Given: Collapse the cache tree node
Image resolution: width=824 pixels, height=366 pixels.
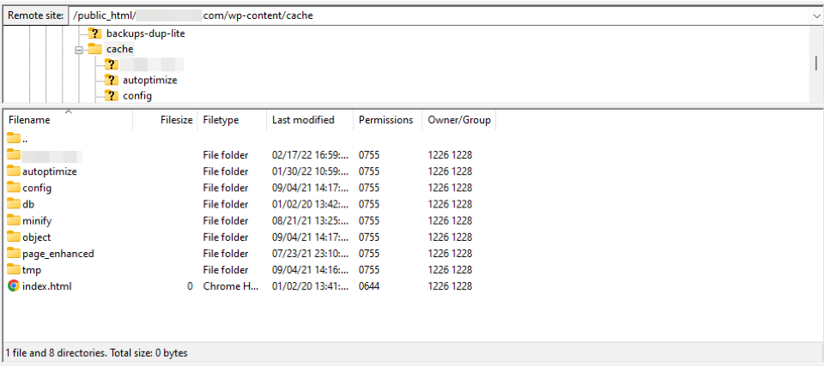Looking at the screenshot, I should (x=79, y=50).
